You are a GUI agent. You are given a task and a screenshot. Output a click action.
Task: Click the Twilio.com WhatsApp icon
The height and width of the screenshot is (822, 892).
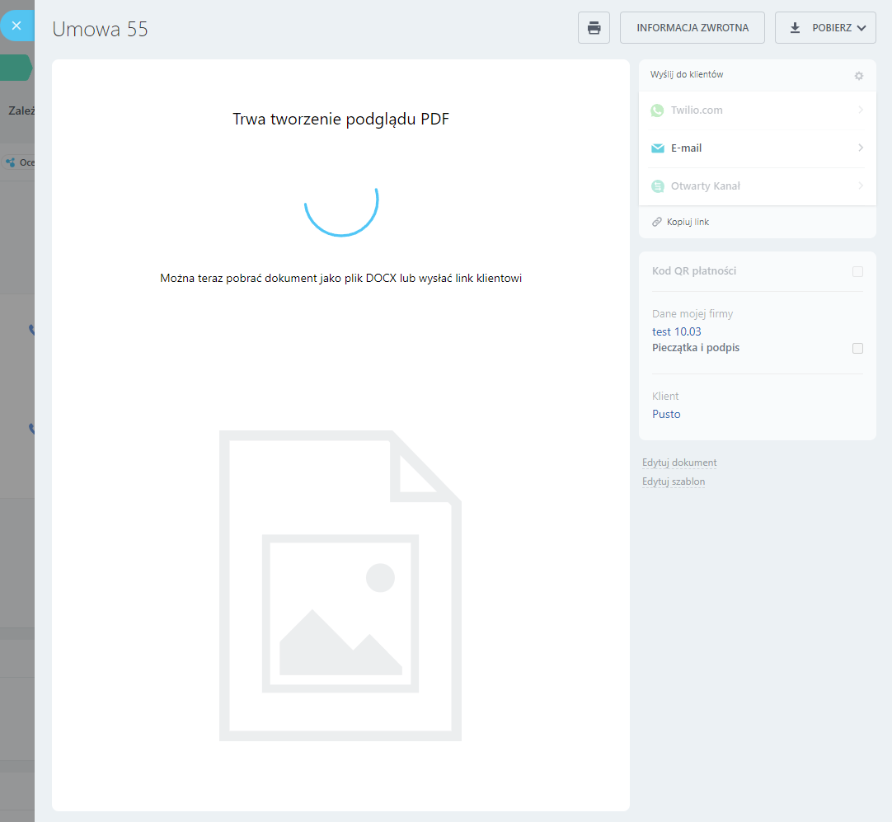[x=657, y=110]
